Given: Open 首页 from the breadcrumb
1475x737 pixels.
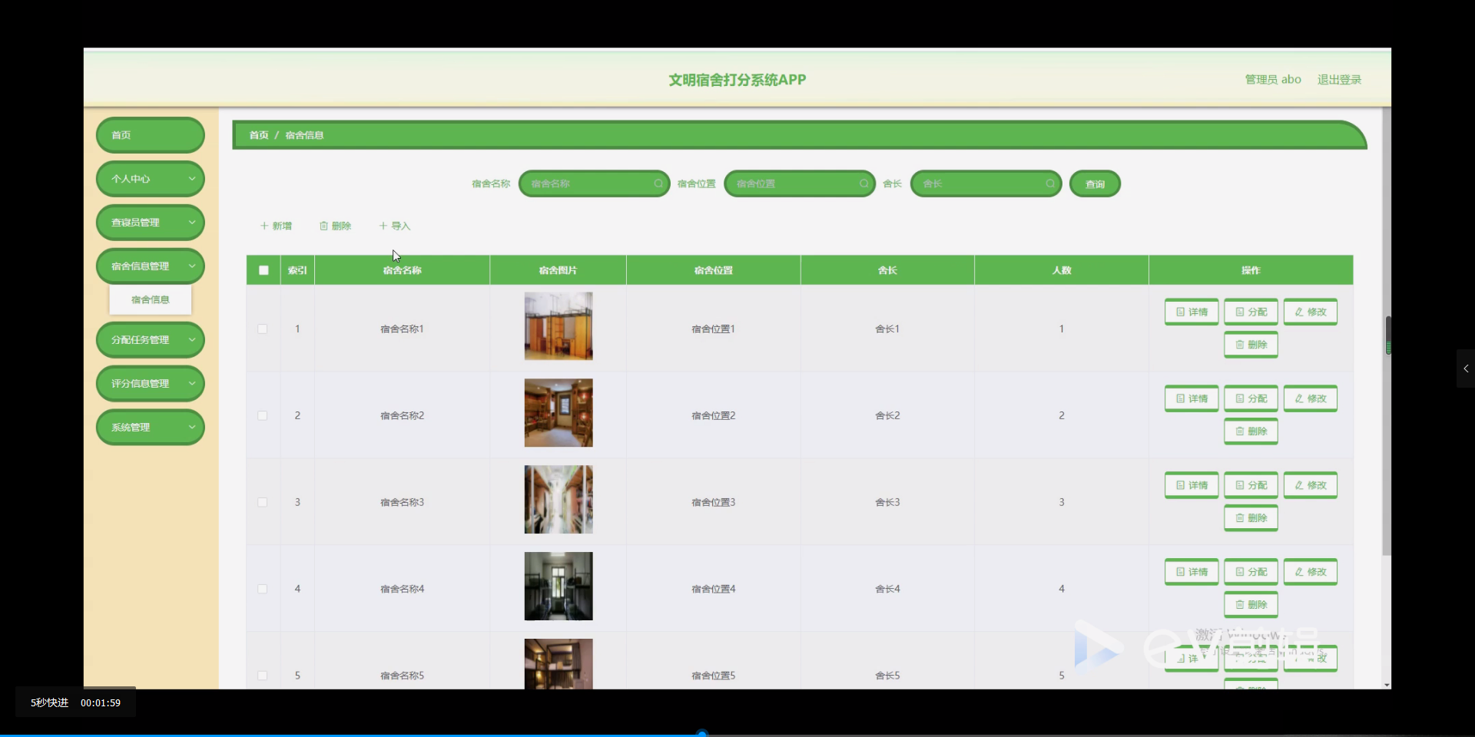Looking at the screenshot, I should coord(258,135).
